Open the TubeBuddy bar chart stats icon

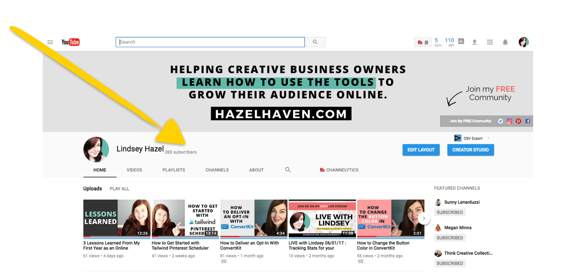[461, 41]
